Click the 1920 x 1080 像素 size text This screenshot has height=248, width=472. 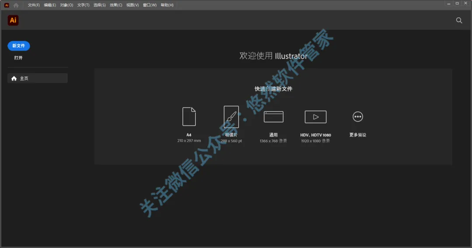tap(316, 141)
